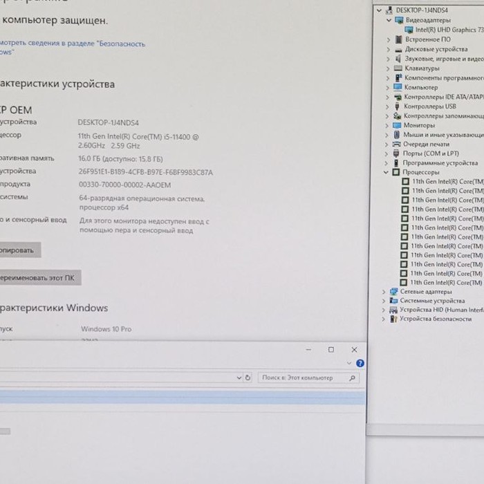Click the Встроенное ПО firmware icon
484x484 pixels.
pos(399,39)
